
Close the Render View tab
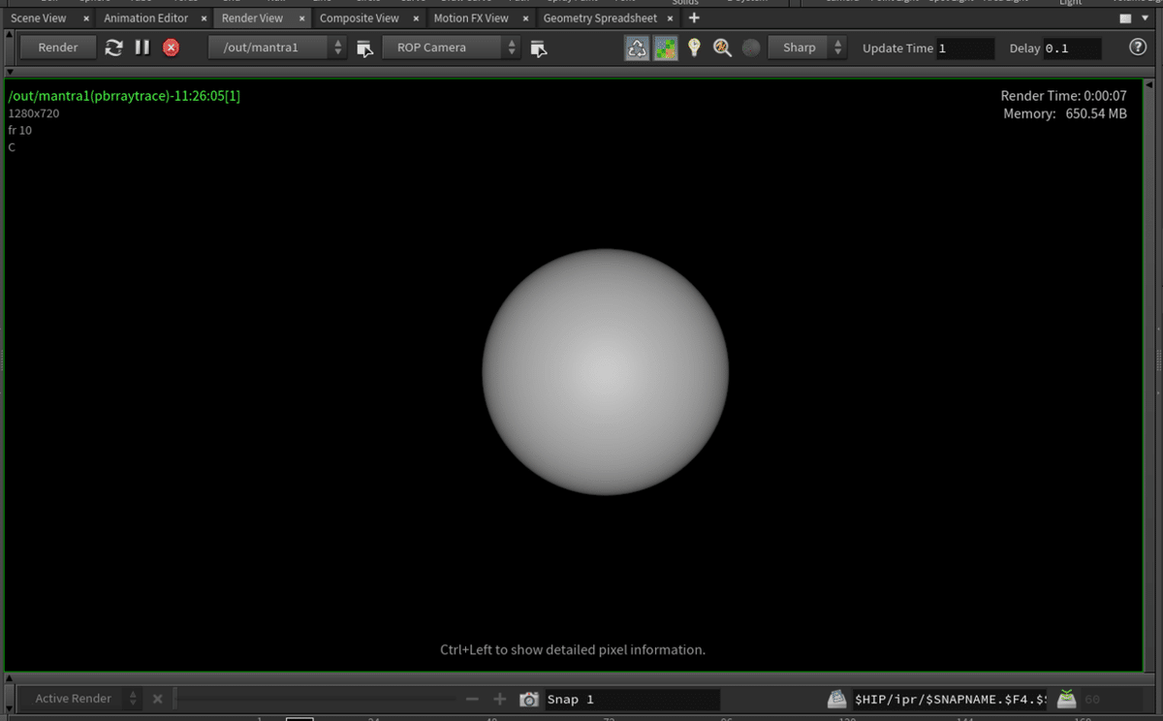click(301, 18)
